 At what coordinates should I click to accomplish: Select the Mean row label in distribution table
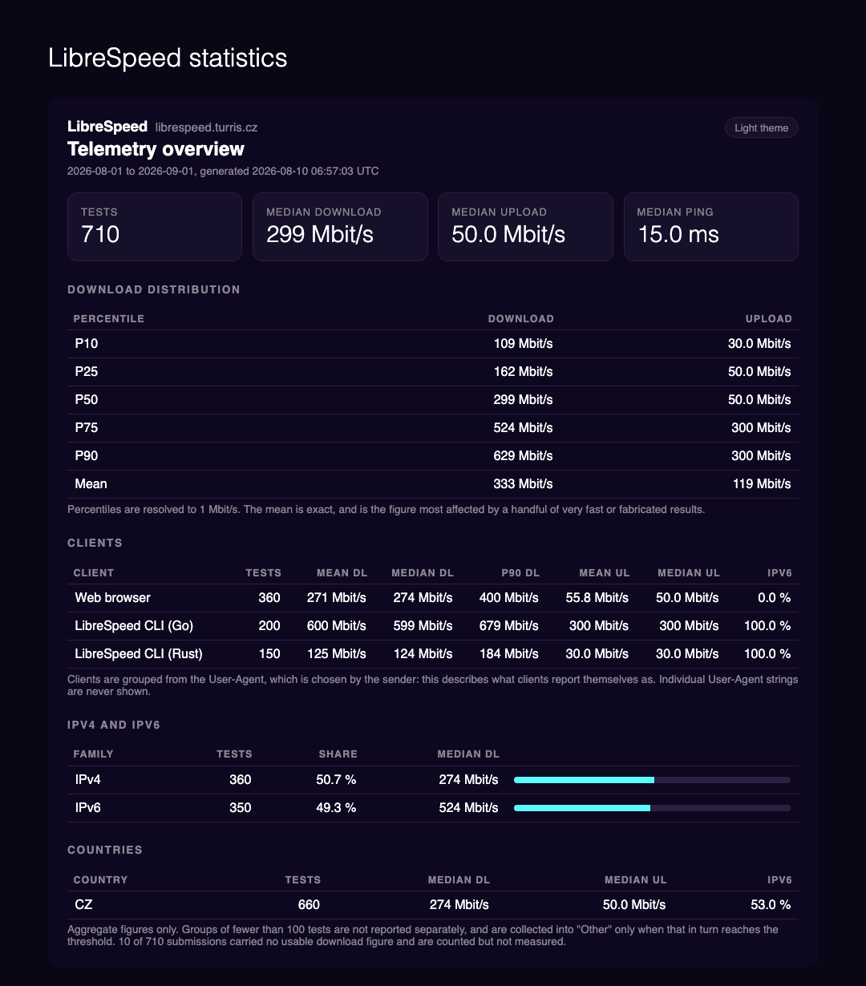(x=91, y=484)
